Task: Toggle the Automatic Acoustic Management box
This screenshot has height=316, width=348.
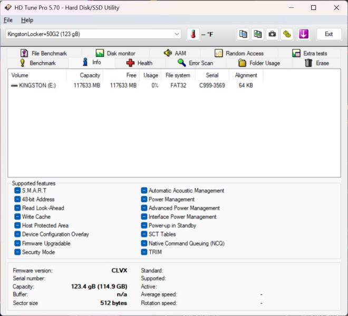Action: [144, 191]
